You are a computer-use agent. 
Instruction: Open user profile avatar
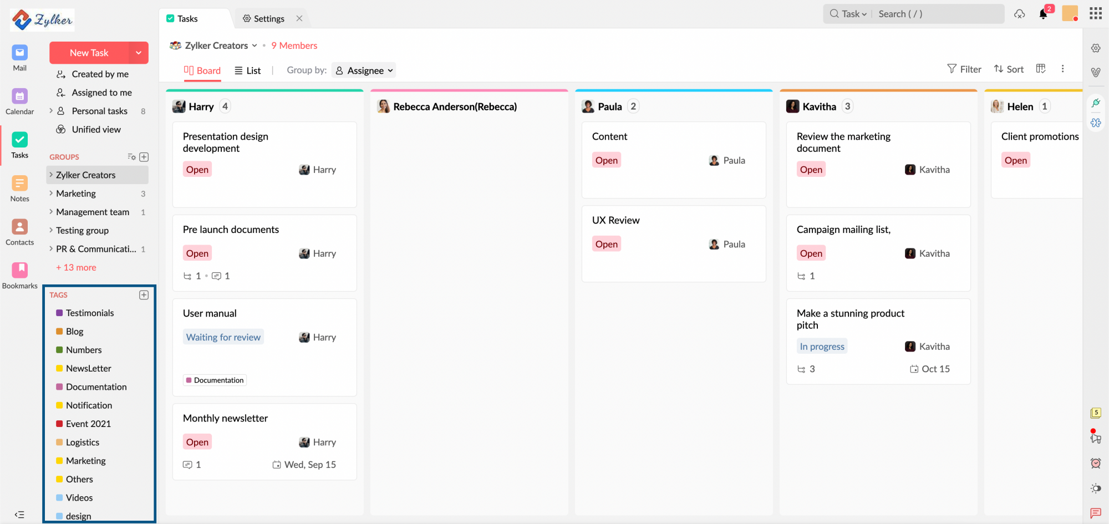pos(1070,13)
